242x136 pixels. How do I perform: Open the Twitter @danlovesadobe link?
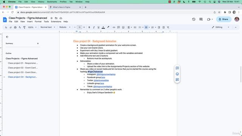(101, 80)
